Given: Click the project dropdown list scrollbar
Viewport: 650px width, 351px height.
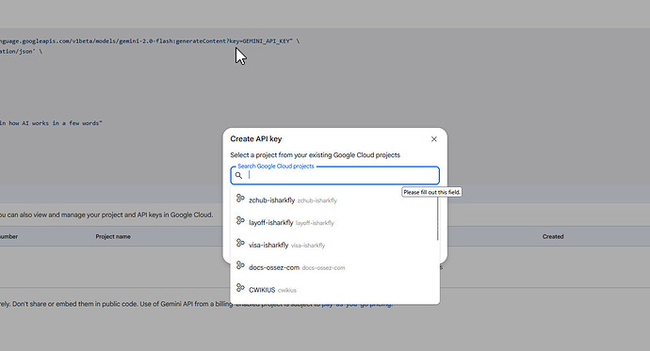Looking at the screenshot, I should (x=437, y=217).
